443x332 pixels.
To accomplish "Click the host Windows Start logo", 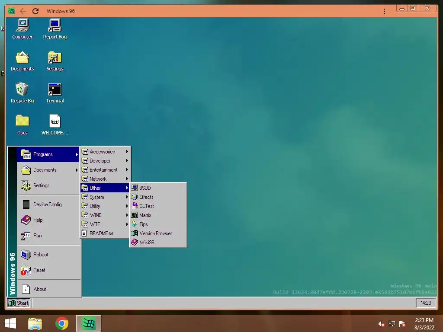I will (10, 323).
